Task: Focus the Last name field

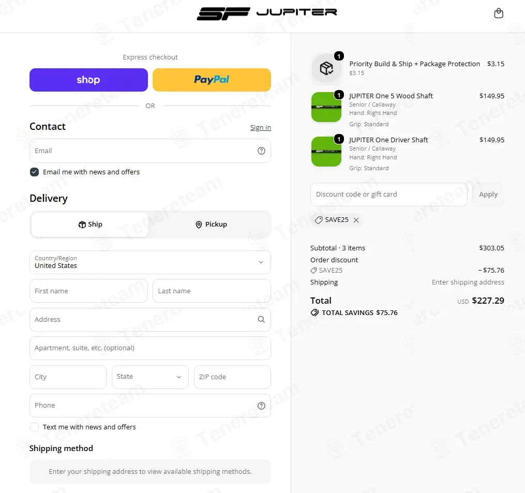Action: (212, 291)
